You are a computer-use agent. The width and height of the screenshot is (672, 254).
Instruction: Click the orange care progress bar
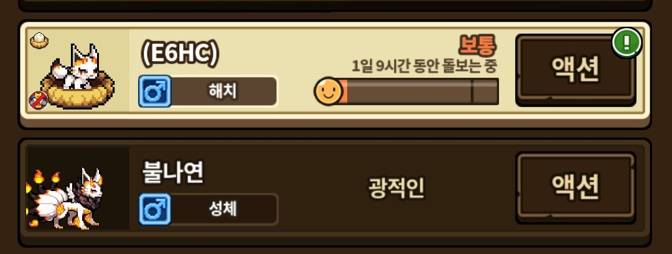coord(414,91)
